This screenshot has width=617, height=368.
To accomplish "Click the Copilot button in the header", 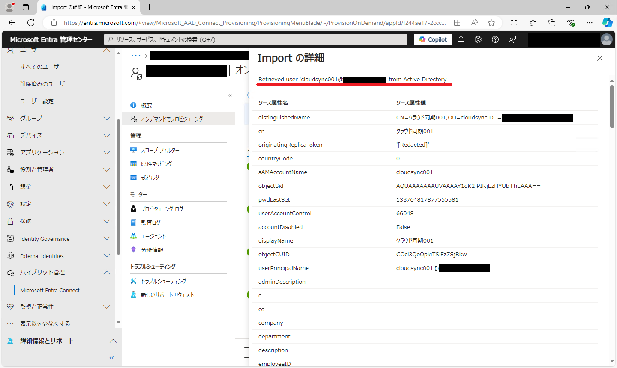I will point(433,39).
